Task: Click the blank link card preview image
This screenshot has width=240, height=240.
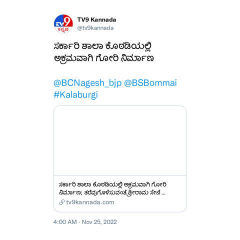Action: 120,140
